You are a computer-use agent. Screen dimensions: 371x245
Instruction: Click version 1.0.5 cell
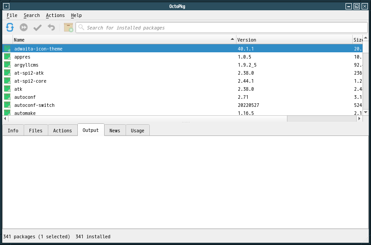point(245,57)
